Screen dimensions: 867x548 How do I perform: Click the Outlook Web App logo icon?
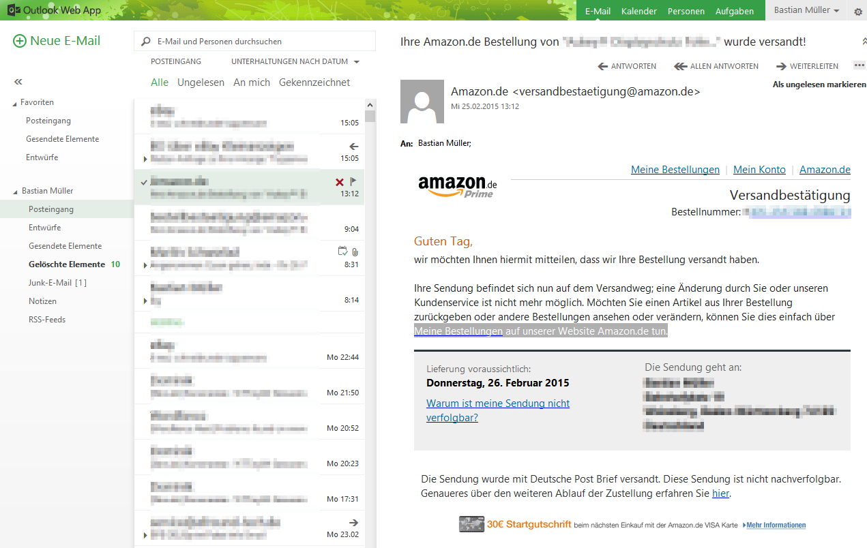(13, 11)
